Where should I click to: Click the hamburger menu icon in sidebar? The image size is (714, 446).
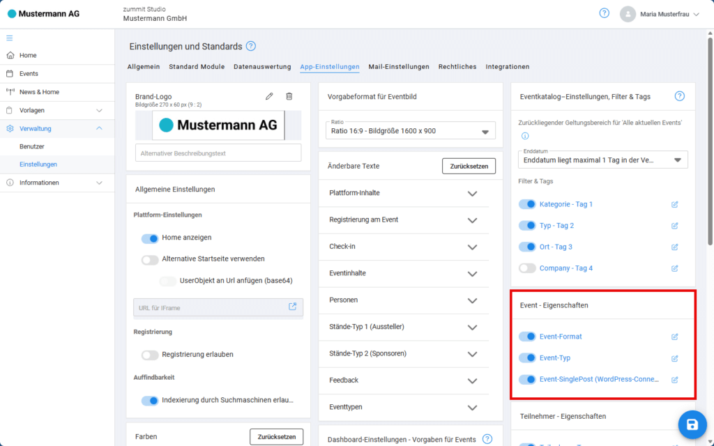click(10, 38)
